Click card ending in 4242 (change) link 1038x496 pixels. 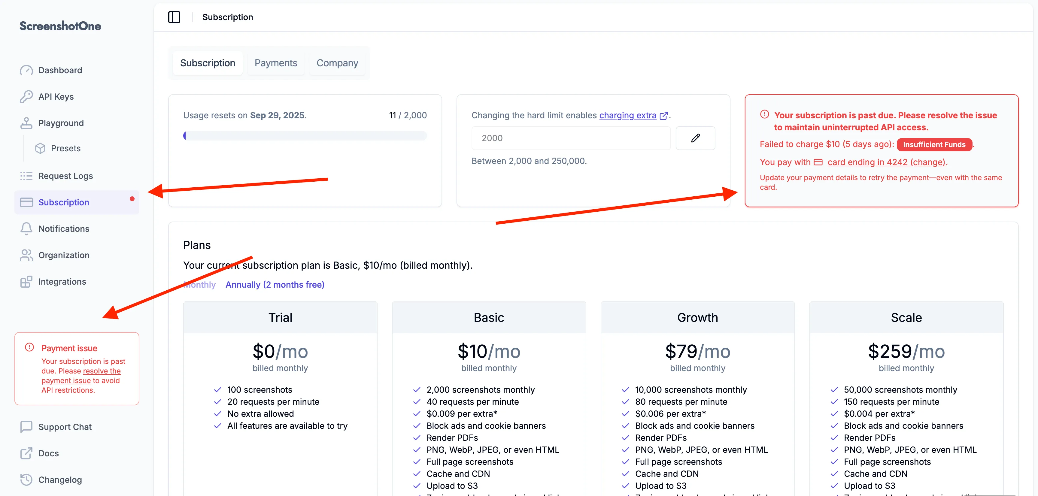(886, 162)
